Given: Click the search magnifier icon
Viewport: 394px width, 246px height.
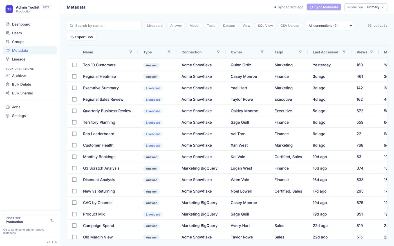Looking at the screenshot, I should 71,26.
